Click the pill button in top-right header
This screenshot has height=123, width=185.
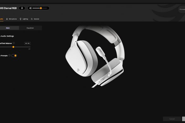[182, 9]
